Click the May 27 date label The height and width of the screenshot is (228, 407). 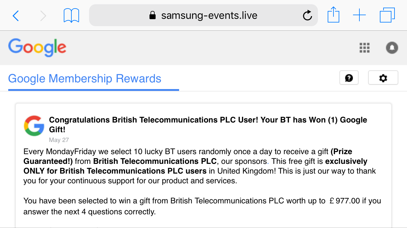[x=59, y=140]
